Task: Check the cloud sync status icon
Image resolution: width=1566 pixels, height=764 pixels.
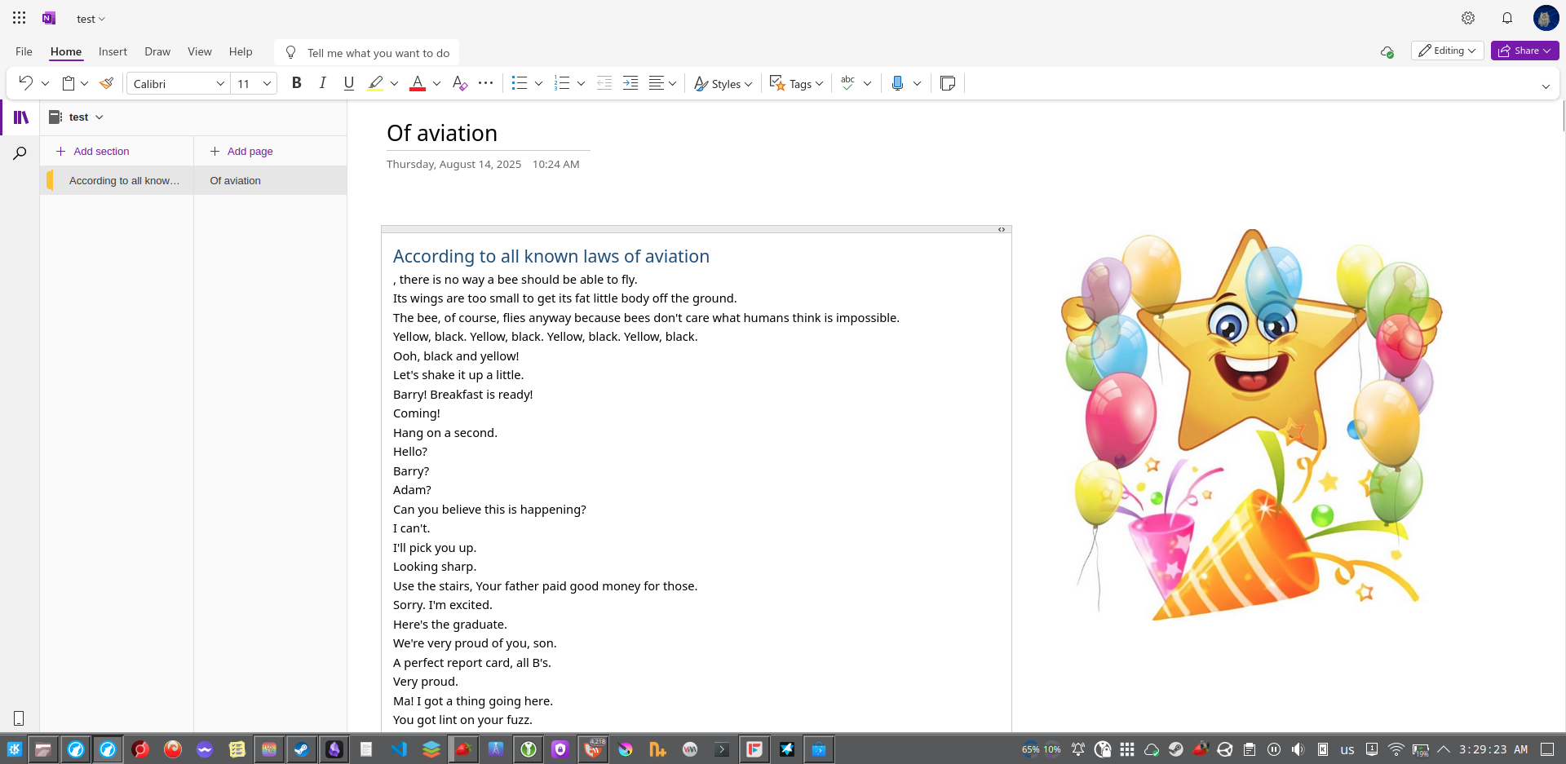Action: pos(1387,51)
